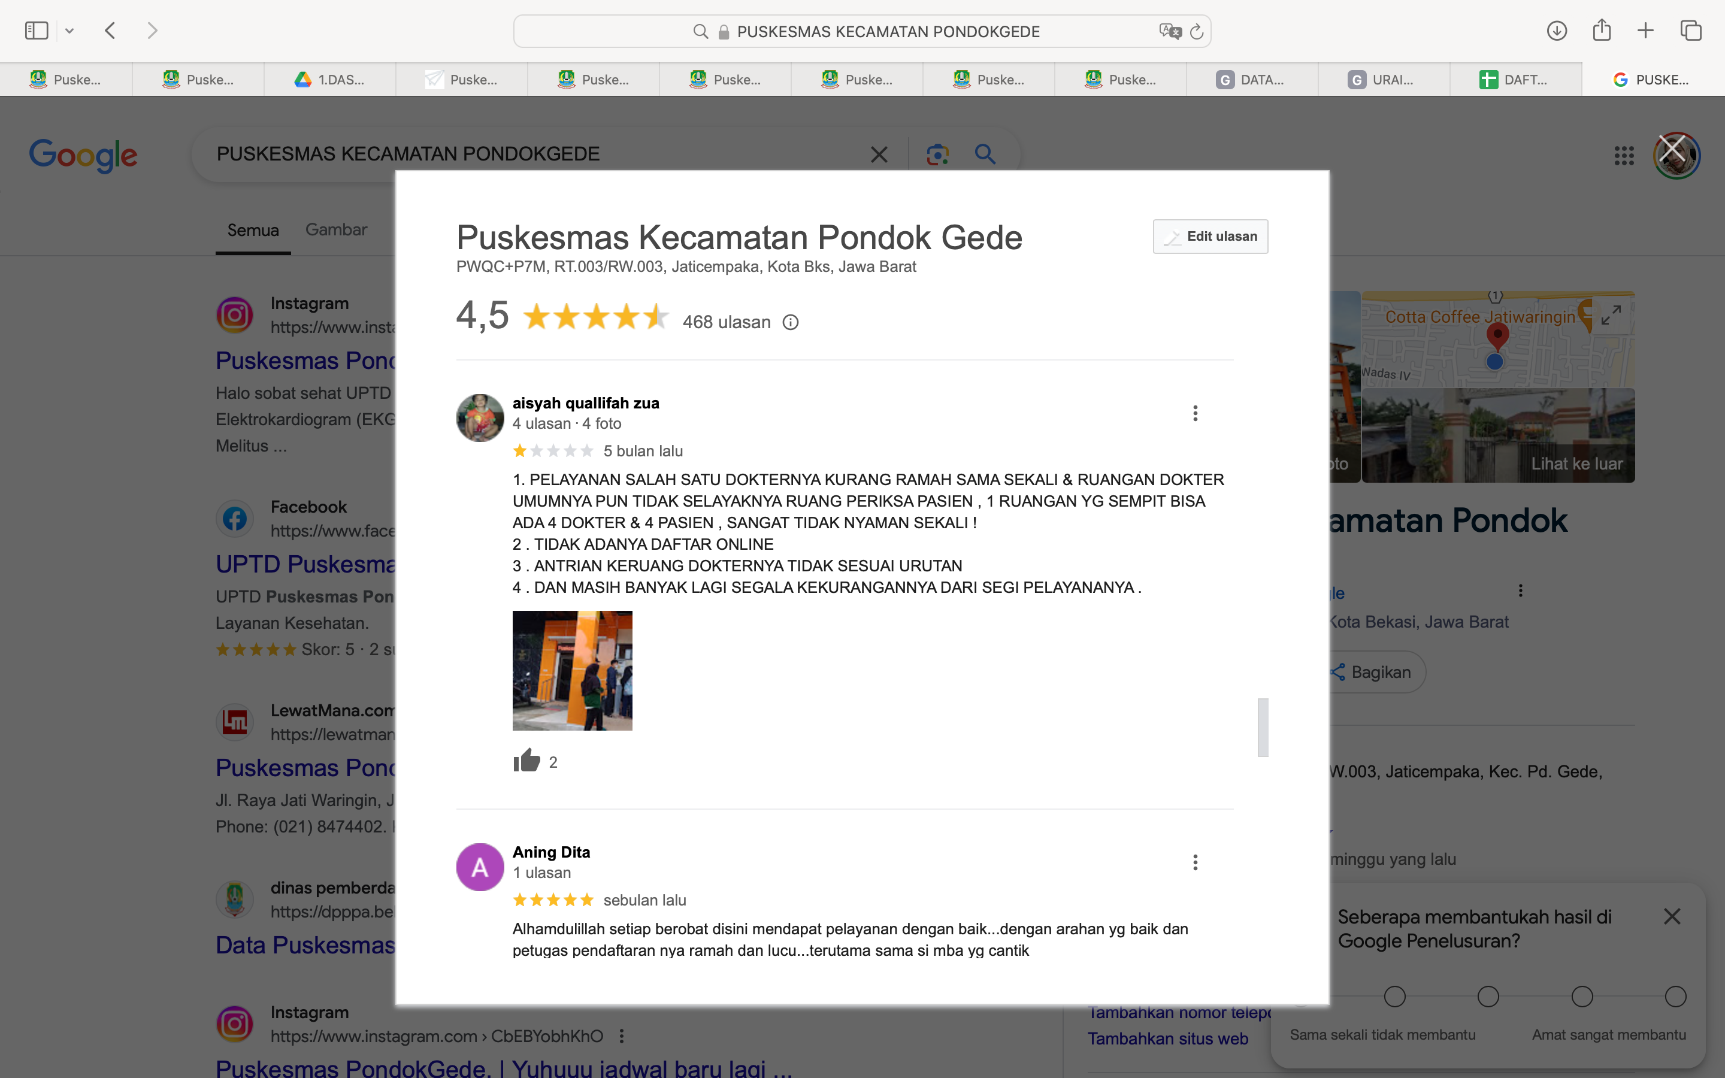The height and width of the screenshot is (1078, 1725).
Task: Click the Tambahkan situs web link
Action: coord(1167,1039)
